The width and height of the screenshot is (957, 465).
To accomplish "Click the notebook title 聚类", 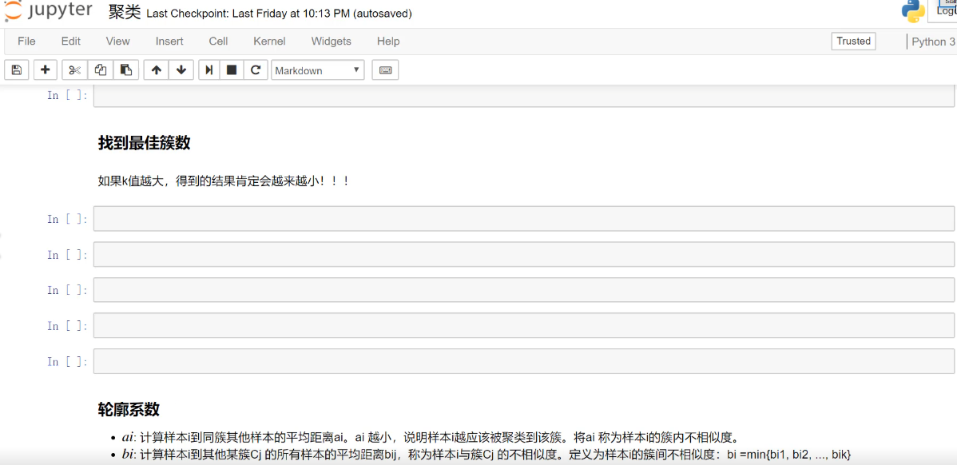I will tap(124, 13).
